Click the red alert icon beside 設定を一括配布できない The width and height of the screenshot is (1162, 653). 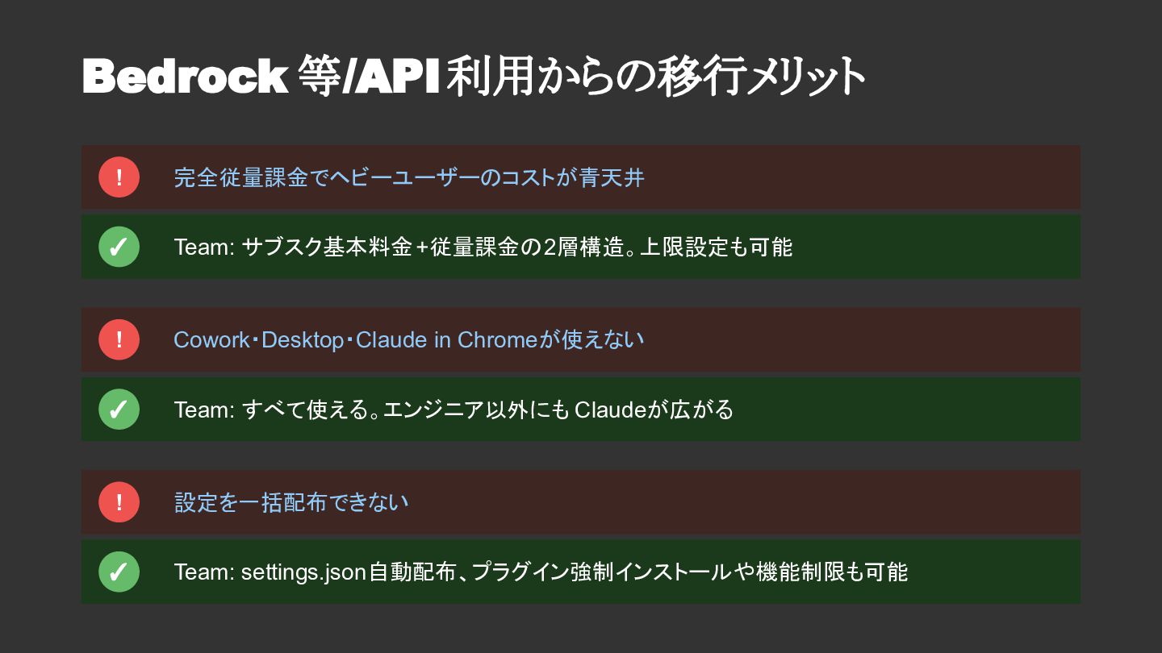click(119, 502)
